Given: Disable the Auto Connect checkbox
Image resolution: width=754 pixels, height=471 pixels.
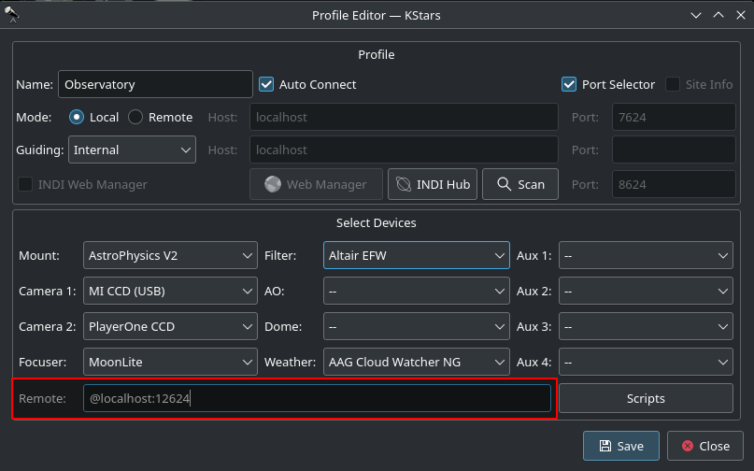Looking at the screenshot, I should [x=266, y=84].
